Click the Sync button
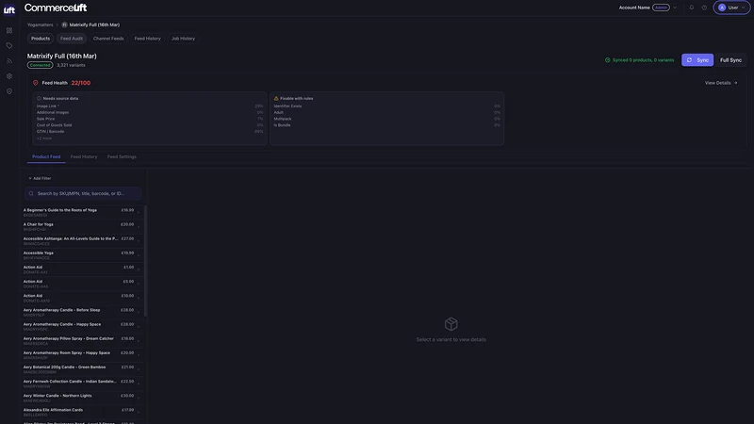The image size is (754, 424). (x=697, y=60)
